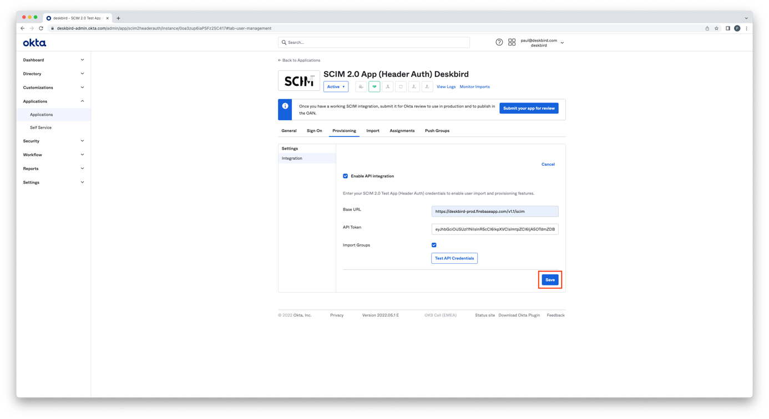Click into the API Token field

point(494,229)
